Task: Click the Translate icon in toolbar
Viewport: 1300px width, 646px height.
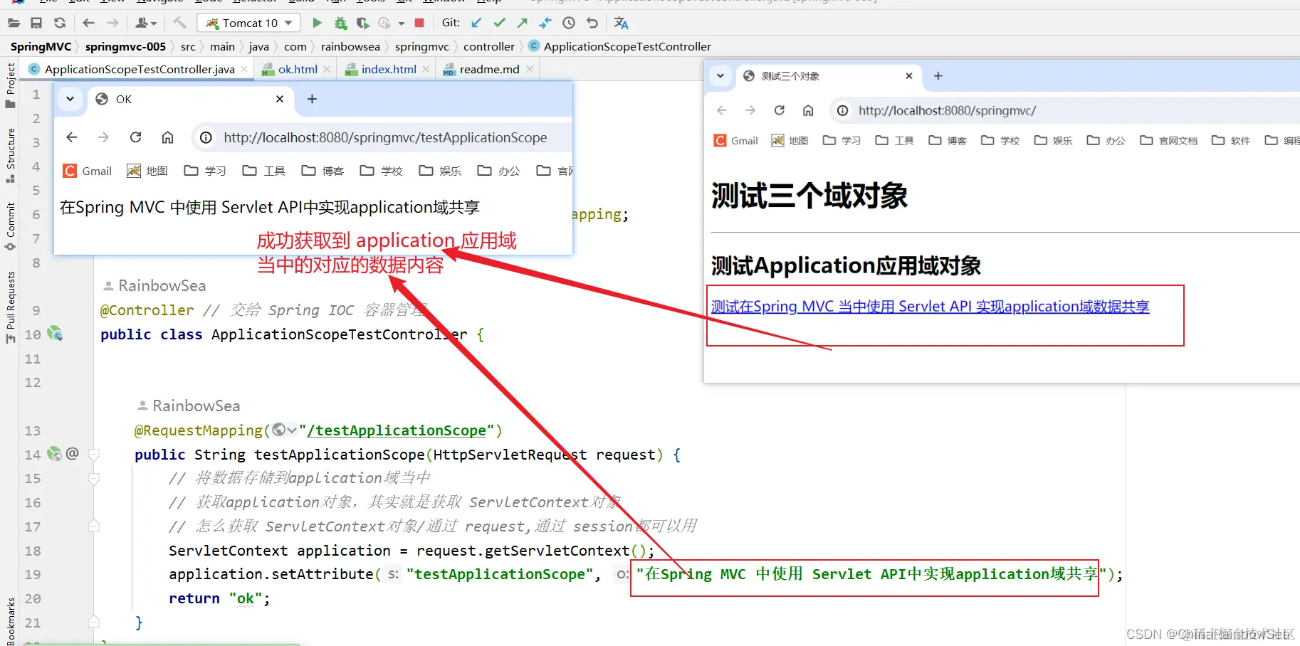Action: [621, 23]
